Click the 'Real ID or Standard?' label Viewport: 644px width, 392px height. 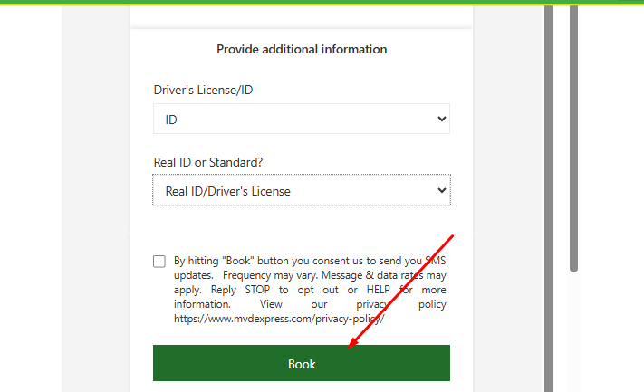pyautogui.click(x=207, y=163)
